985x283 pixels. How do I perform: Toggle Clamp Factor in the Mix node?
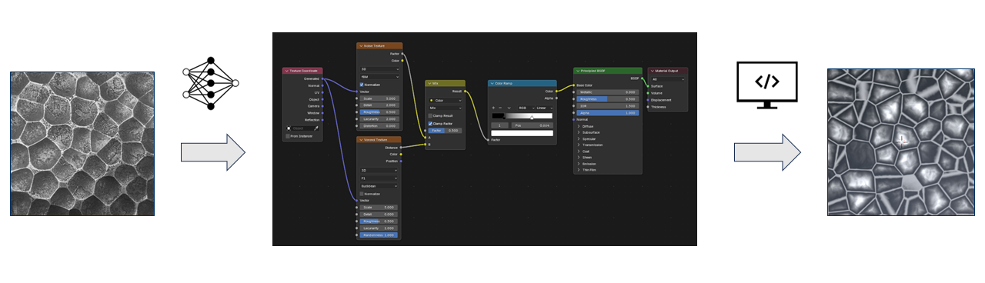[x=431, y=123]
